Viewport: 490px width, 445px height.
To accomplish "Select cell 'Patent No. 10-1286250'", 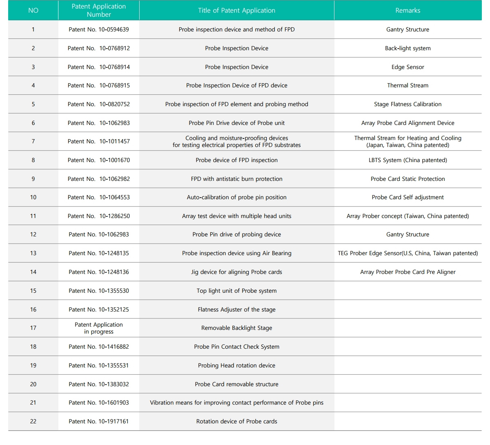I will [x=99, y=216].
